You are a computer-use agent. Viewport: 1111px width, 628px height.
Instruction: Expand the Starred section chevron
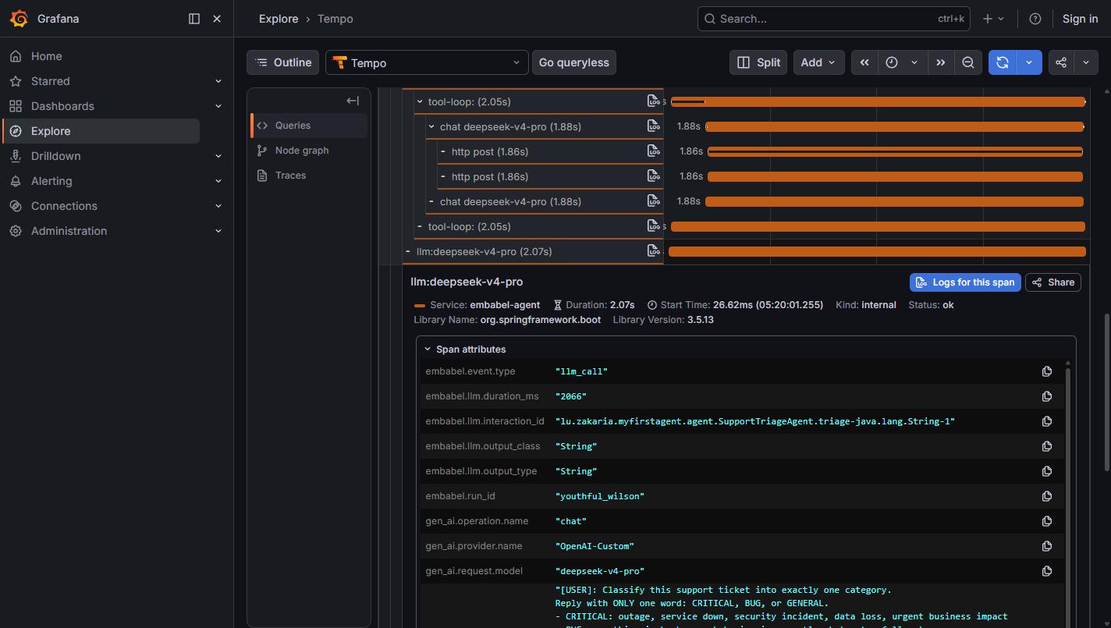click(x=218, y=81)
